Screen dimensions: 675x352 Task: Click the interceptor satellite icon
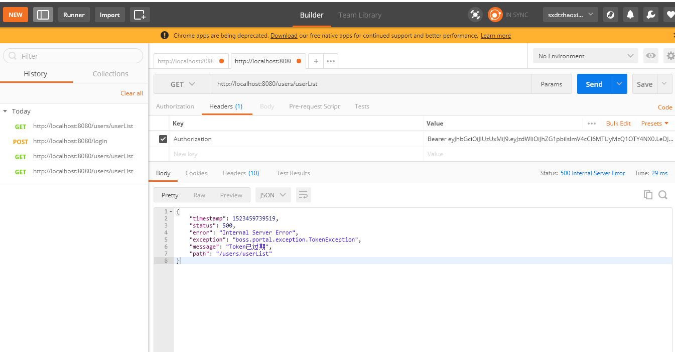[475, 15]
